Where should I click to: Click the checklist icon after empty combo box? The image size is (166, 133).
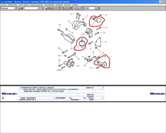[x=42, y=8]
